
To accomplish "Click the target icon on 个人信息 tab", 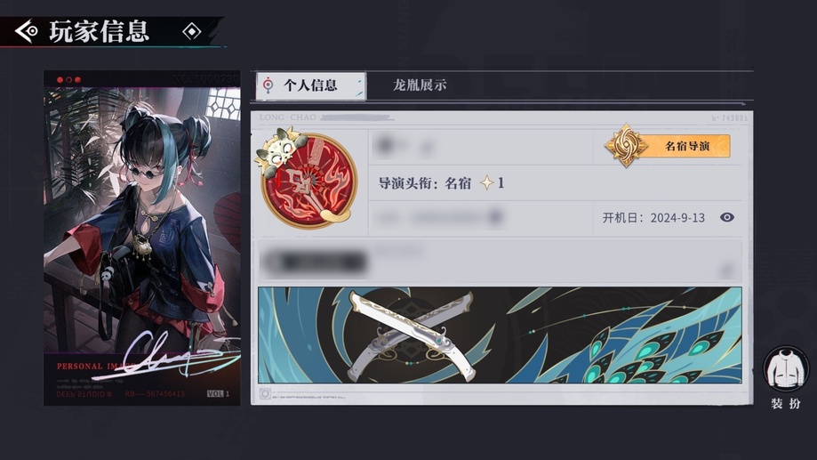I will [268, 85].
